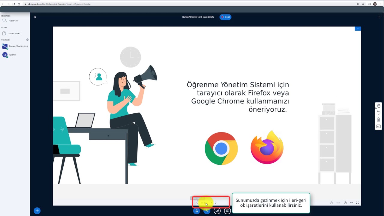The image size is (384, 216).
Task: Toggle the user list panel icon
Action: coord(35,17)
